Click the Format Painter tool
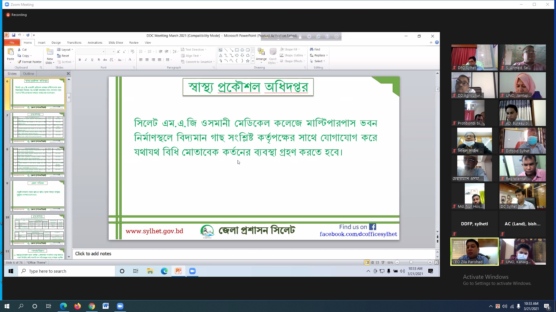This screenshot has height=312, width=556. tap(30, 62)
